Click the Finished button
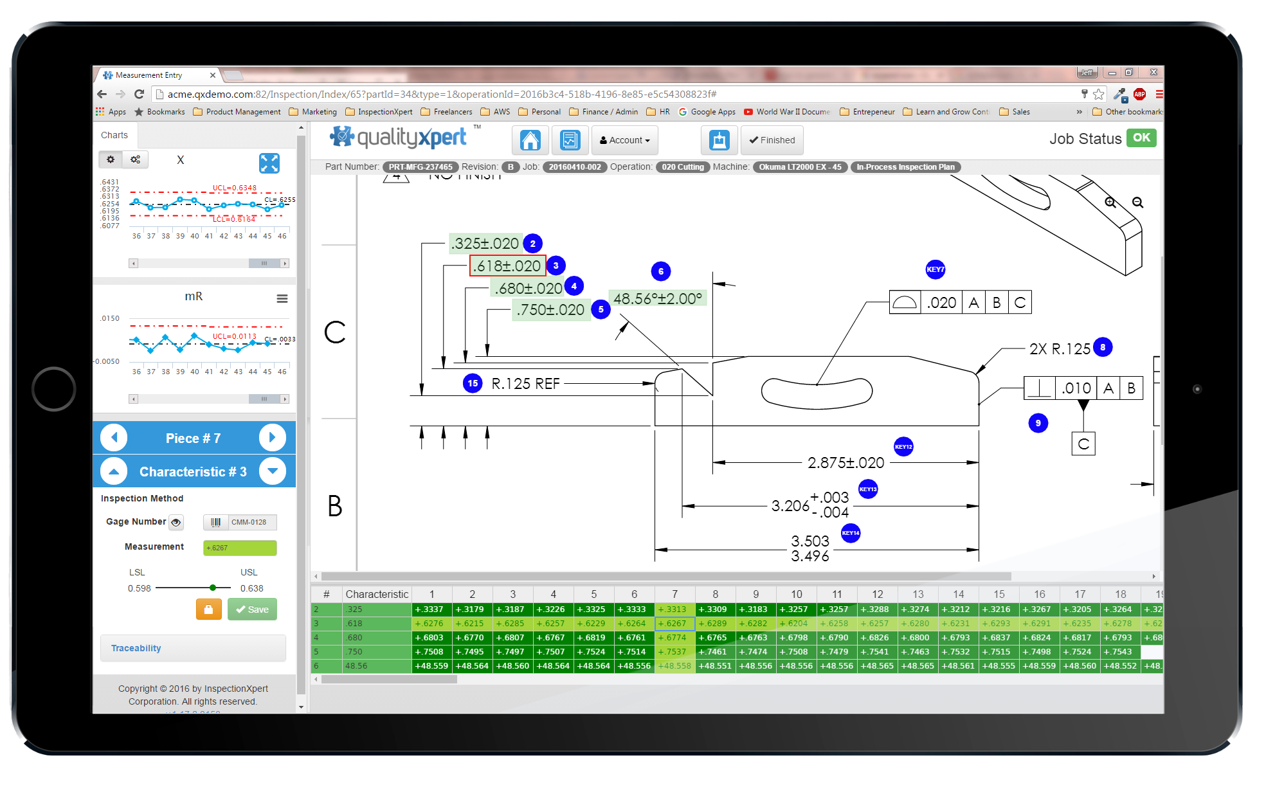This screenshot has height=785, width=1266. point(772,140)
